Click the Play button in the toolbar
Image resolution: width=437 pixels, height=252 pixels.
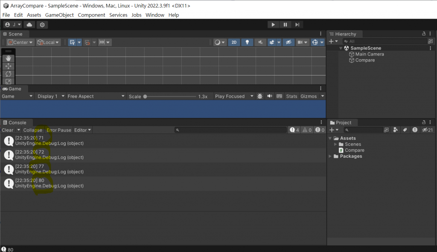click(x=273, y=24)
